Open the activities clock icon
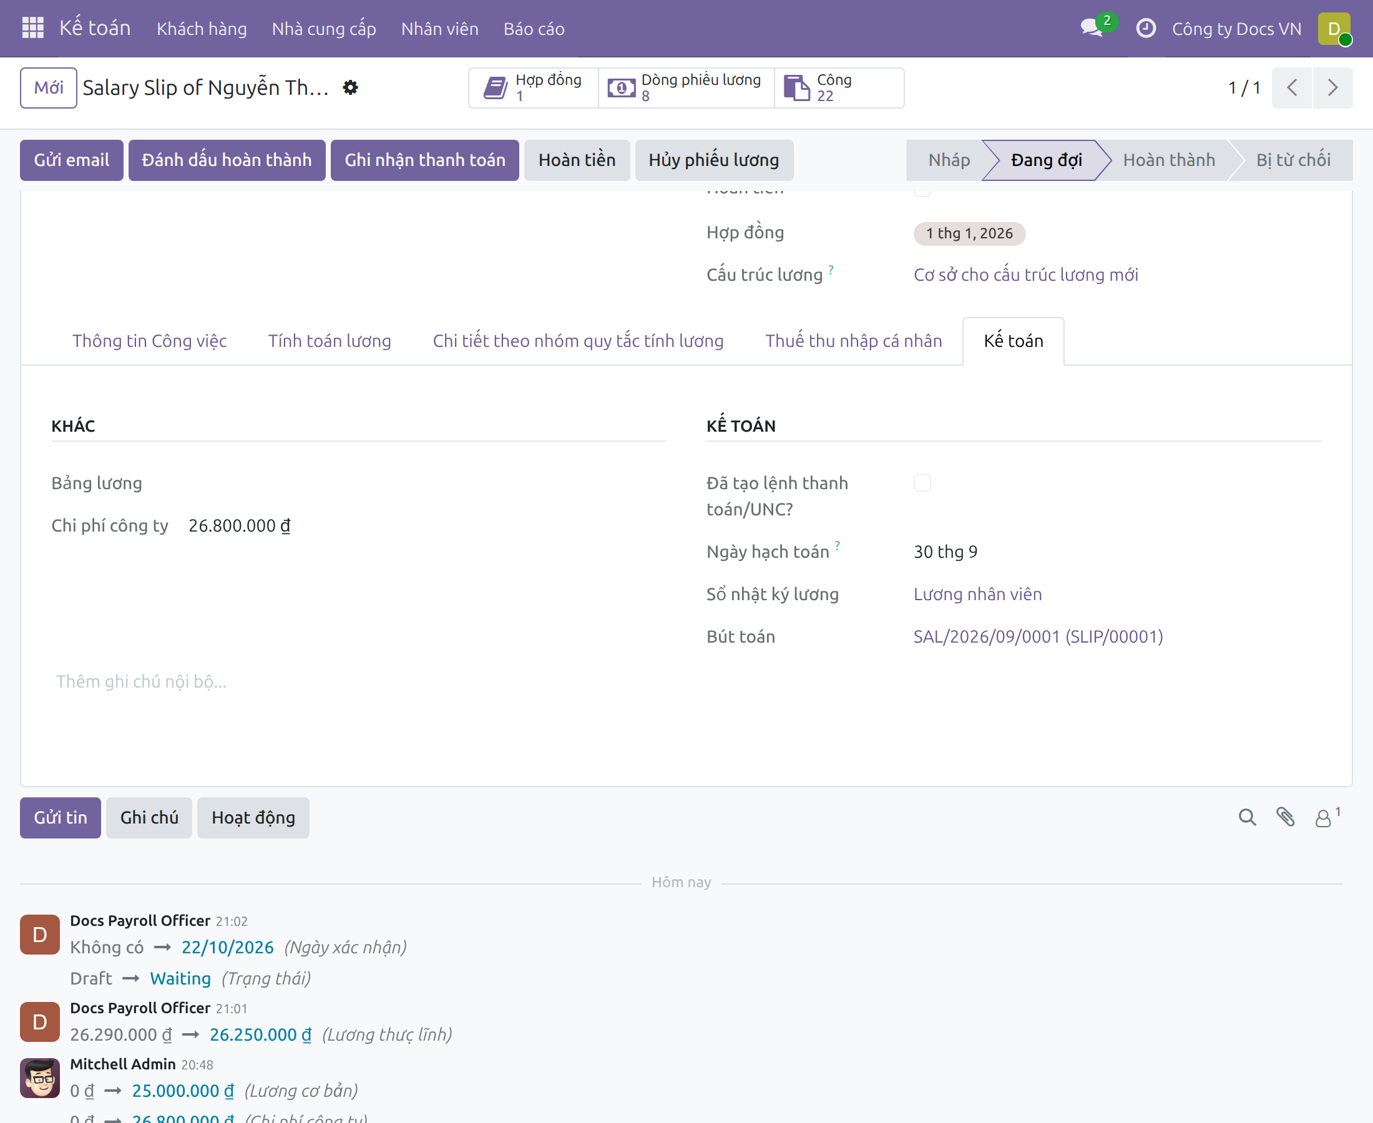Image resolution: width=1373 pixels, height=1123 pixels. tap(1145, 29)
